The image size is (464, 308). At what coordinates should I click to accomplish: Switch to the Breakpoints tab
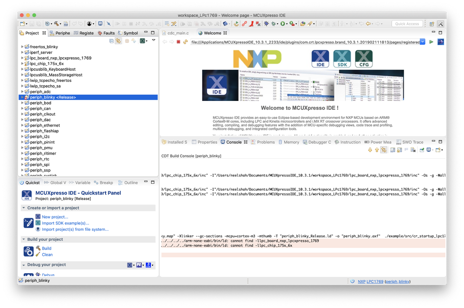(x=104, y=182)
